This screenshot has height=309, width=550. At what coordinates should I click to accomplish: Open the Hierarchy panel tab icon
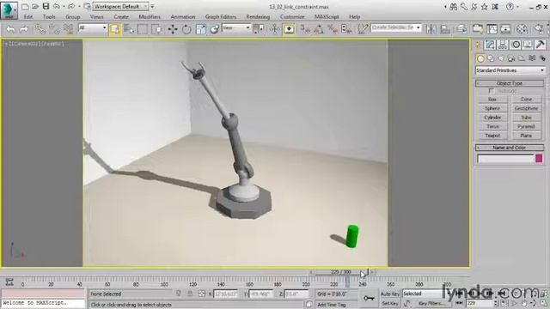pyautogui.click(x=502, y=45)
